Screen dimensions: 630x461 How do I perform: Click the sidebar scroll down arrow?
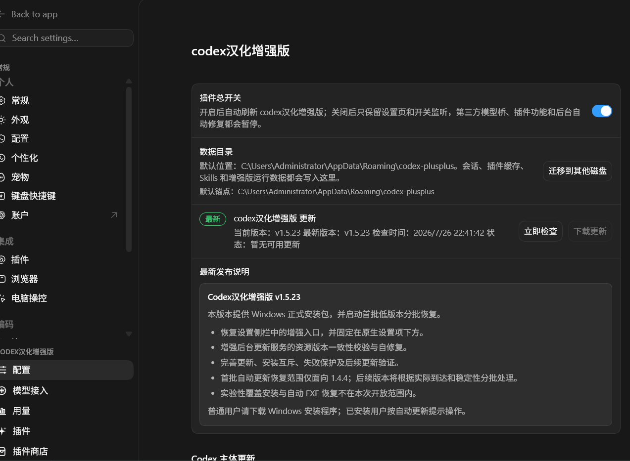click(129, 334)
